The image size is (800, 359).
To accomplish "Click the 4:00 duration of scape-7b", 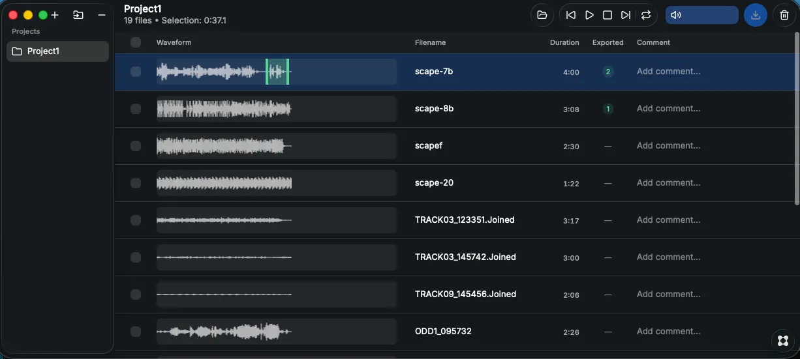I will pyautogui.click(x=571, y=72).
